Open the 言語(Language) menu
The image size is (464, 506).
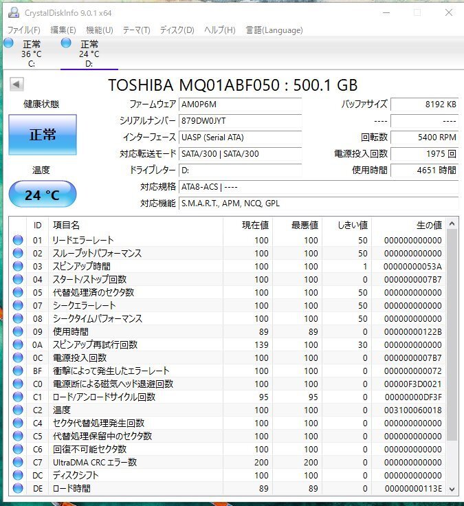pyautogui.click(x=274, y=30)
